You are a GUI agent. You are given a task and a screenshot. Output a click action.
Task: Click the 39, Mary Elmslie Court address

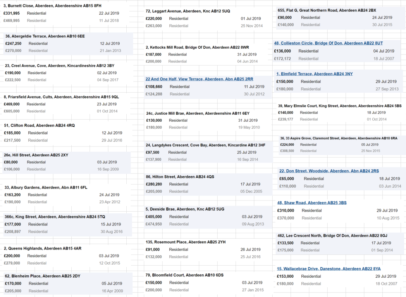(x=340, y=106)
